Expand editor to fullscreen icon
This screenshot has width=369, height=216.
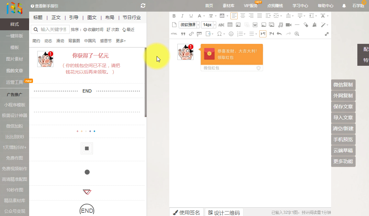[327, 34]
